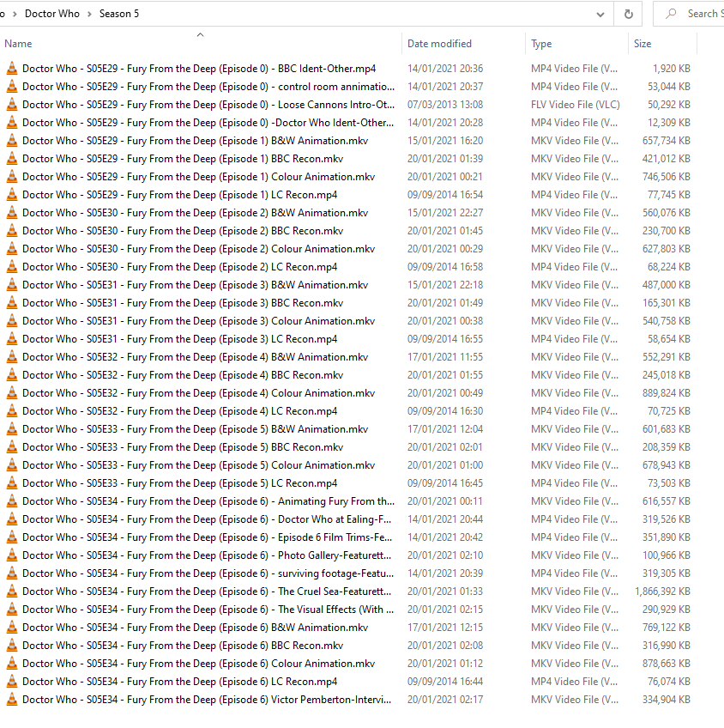
Task: Select Doctor Who at Ealing featurette file name
Action: 207,519
